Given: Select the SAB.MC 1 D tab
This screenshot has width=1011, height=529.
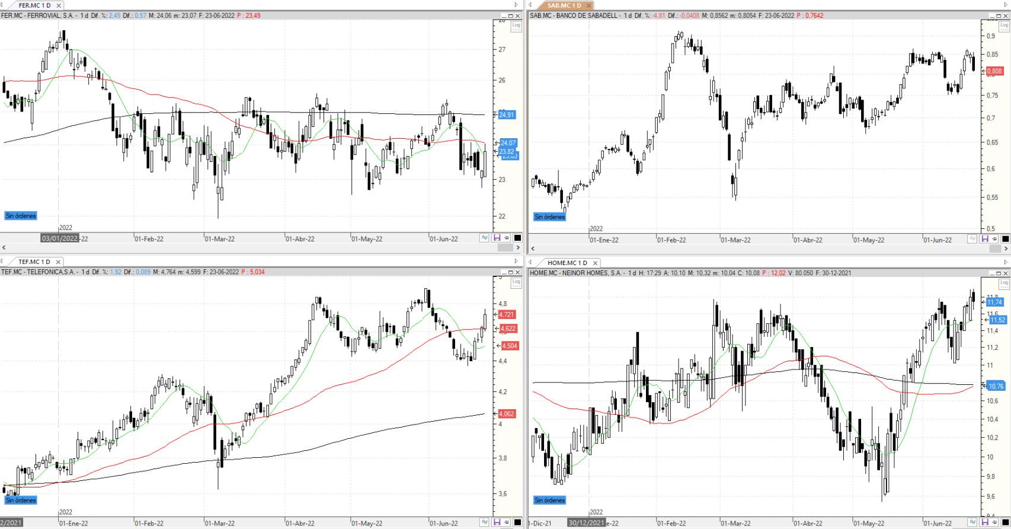Looking at the screenshot, I should point(564,5).
